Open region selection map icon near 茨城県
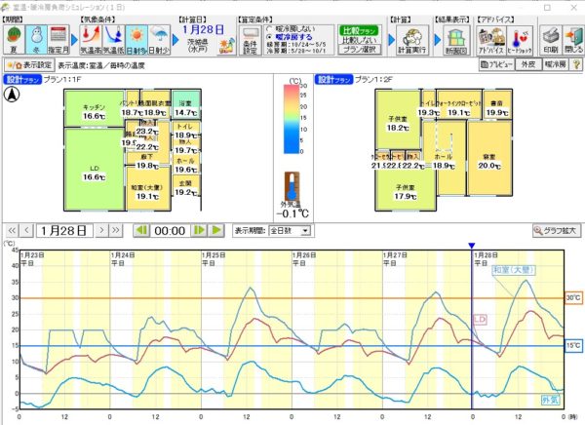This screenshot has width=585, height=425. click(226, 47)
